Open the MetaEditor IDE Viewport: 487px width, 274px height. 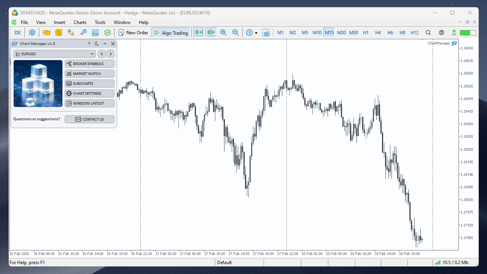pos(17,32)
